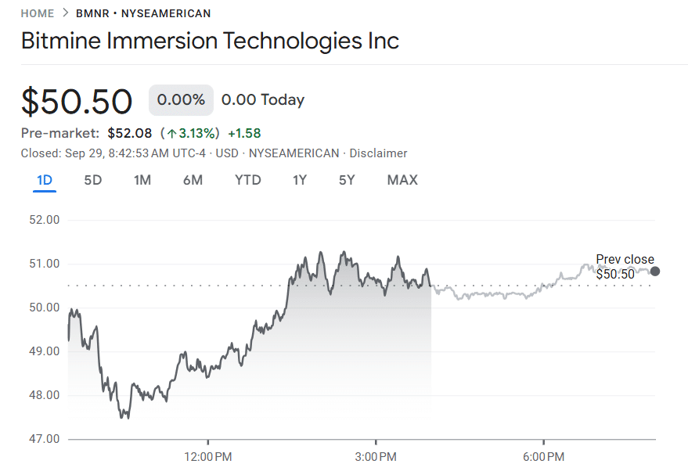Show the 1M price history
The height and width of the screenshot is (464, 688).
tap(142, 180)
